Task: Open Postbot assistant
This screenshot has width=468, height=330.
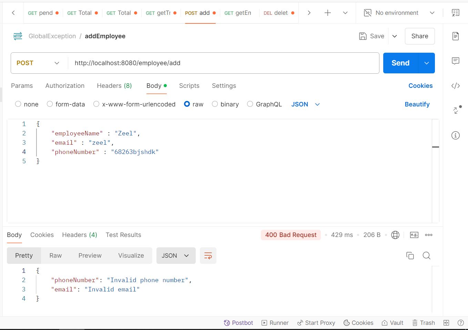Action: 238,323
